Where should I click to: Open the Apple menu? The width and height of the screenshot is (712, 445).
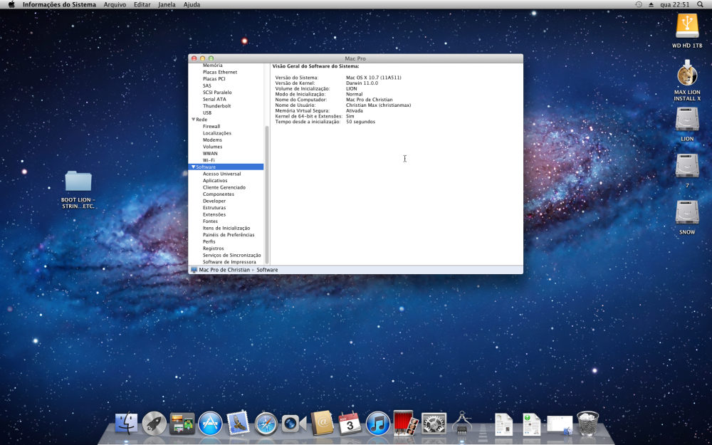(x=12, y=4)
